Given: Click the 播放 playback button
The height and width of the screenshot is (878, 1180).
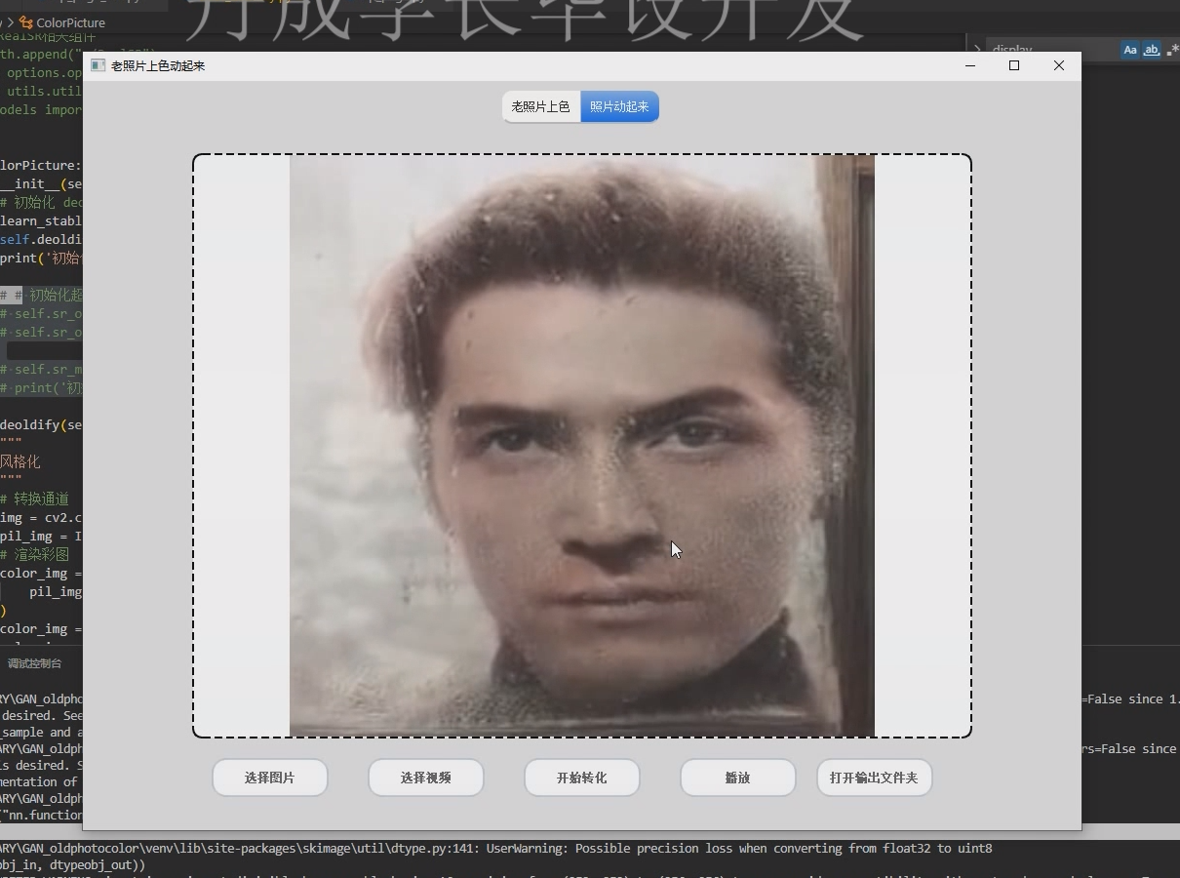Looking at the screenshot, I should coord(737,778).
